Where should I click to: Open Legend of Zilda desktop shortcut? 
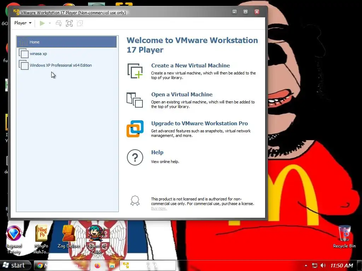tap(96, 240)
